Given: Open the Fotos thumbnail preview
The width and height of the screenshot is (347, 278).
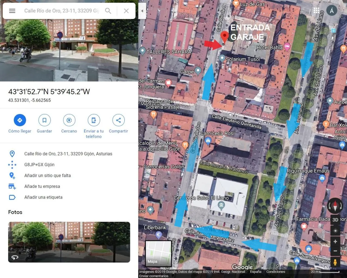Looking at the screenshot, I should 69,242.
